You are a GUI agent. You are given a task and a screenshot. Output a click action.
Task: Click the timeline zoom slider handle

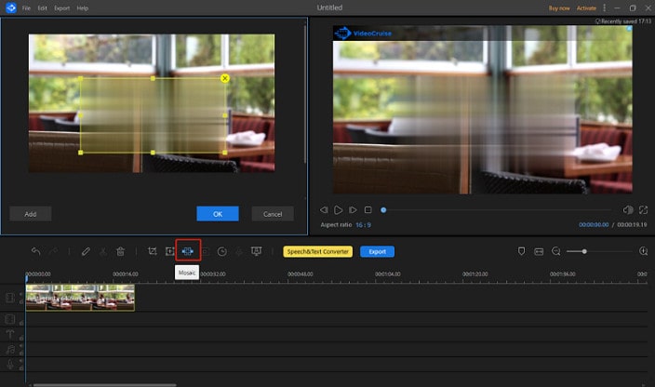point(584,251)
